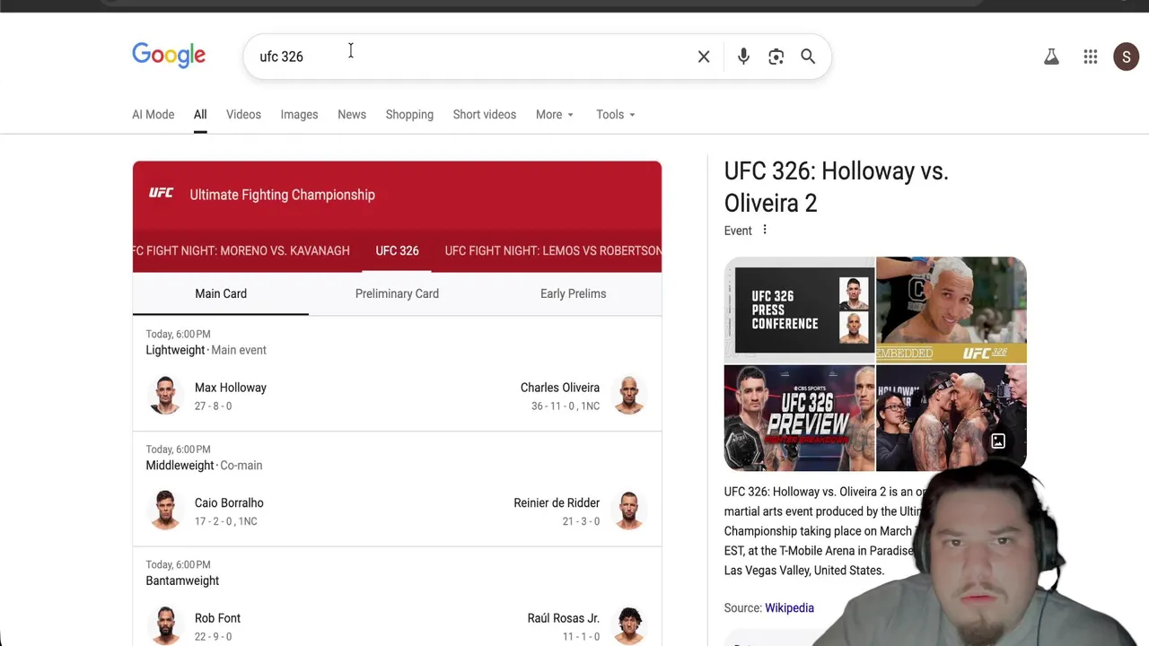Open Google Lens image search icon
1149x646 pixels.
pyautogui.click(x=776, y=57)
